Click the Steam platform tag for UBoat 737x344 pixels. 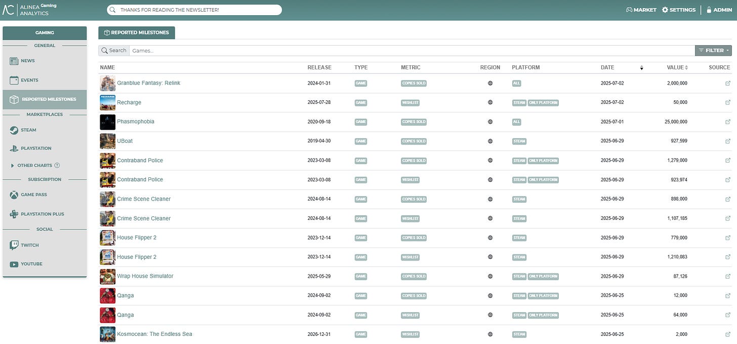click(519, 141)
